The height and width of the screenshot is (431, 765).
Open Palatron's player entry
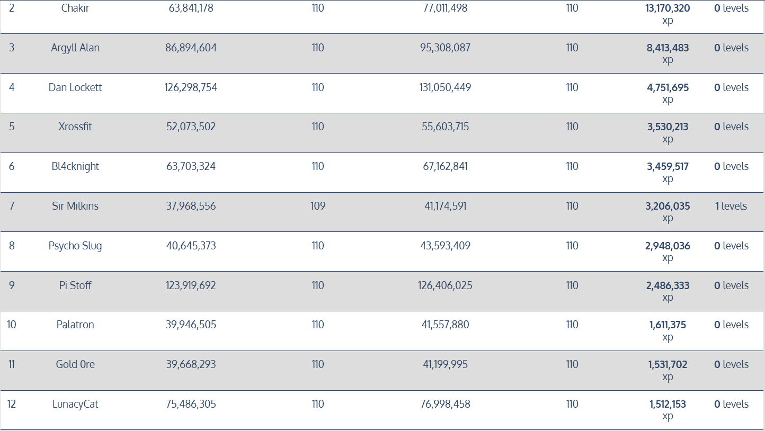(75, 325)
